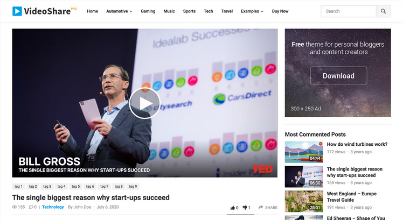The width and height of the screenshot is (403, 220).
Task: Open the Travel menu item
Action: pyautogui.click(x=227, y=11)
